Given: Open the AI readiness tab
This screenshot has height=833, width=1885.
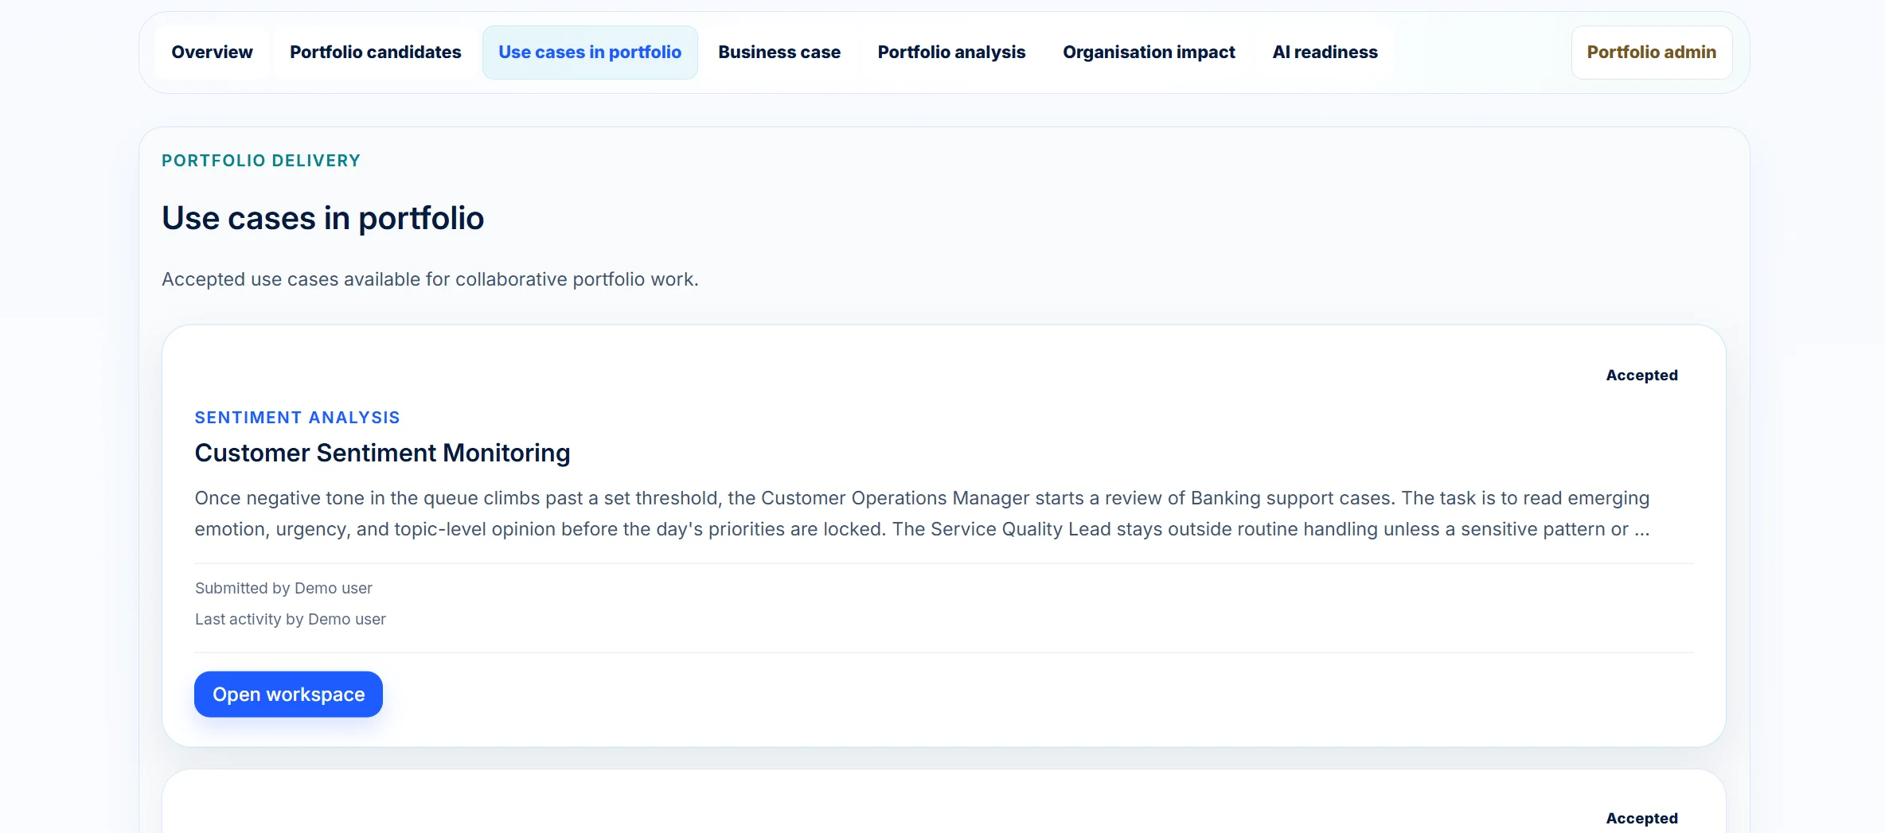Looking at the screenshot, I should 1325,53.
